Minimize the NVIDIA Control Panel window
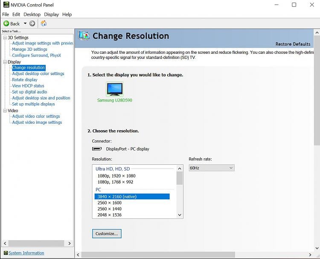Image resolution: width=320 pixels, height=259 pixels. coord(276,5)
